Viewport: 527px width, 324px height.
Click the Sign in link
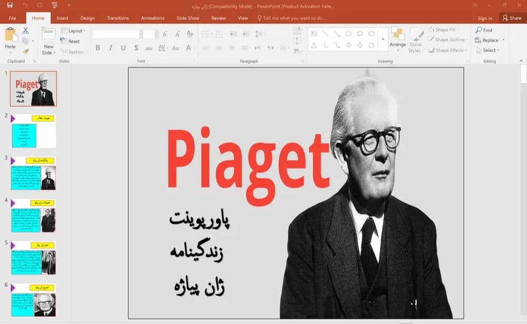(485, 18)
